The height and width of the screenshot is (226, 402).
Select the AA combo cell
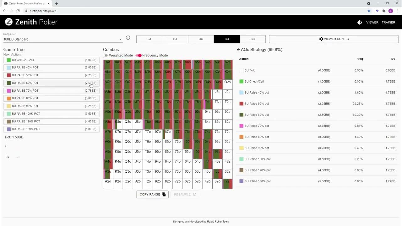click(x=108, y=65)
